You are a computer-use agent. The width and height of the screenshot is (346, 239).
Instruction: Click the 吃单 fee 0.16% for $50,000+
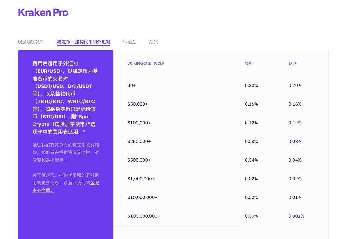(295, 104)
